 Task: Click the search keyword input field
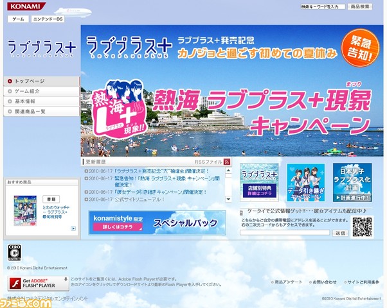pyautogui.click(x=323, y=6)
